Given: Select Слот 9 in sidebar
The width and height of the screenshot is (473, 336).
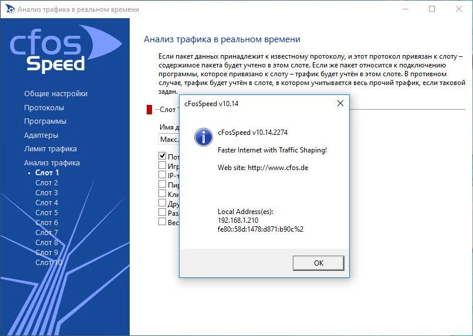Looking at the screenshot, I should click(46, 252).
